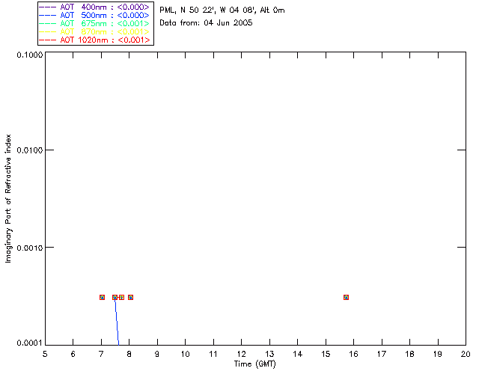Click the 0.1000 y-axis tick label

[x=30, y=55]
